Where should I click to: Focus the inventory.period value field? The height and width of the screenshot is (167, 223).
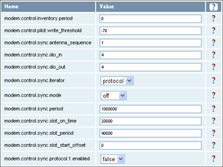pos(150,19)
